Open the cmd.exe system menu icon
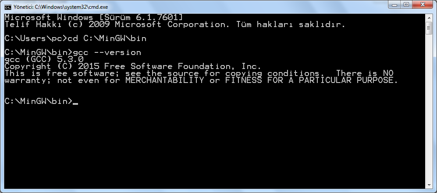Image resolution: width=437 pixels, height=193 pixels. click(8, 7)
